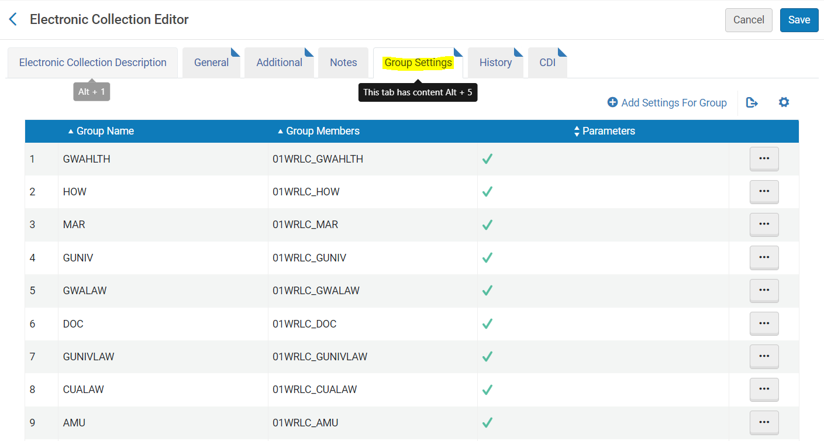The width and height of the screenshot is (824, 441).
Task: Switch to the General tab
Action: (x=211, y=63)
